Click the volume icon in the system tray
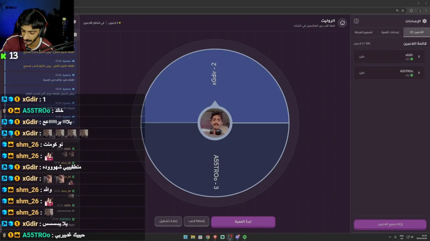This screenshot has width=430, height=241. pyautogui.click(x=412, y=237)
